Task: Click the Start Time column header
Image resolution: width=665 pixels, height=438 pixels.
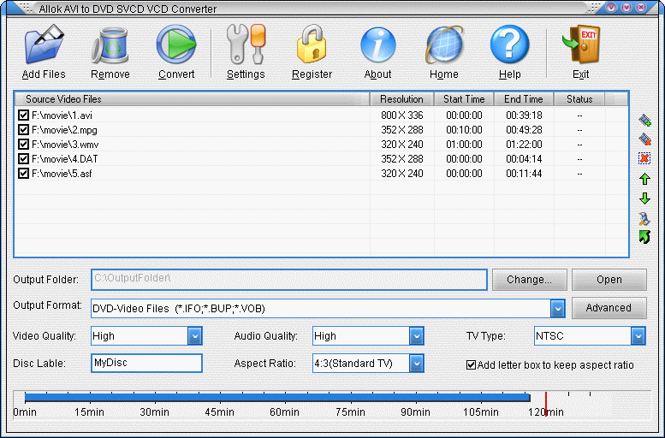Action: click(x=464, y=99)
